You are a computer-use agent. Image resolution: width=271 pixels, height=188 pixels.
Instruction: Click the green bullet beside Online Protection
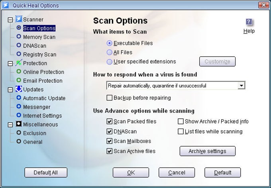coord(19,71)
